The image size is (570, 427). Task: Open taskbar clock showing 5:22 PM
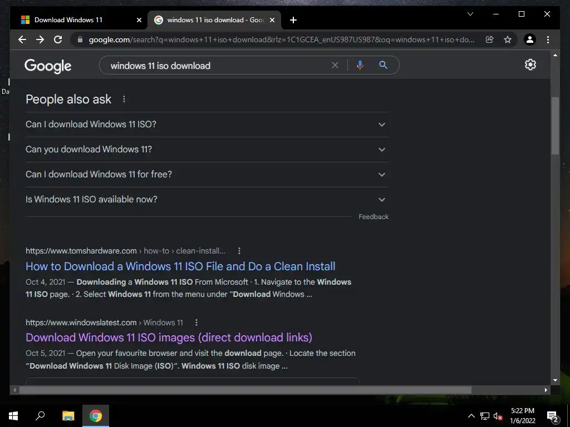tap(523, 416)
